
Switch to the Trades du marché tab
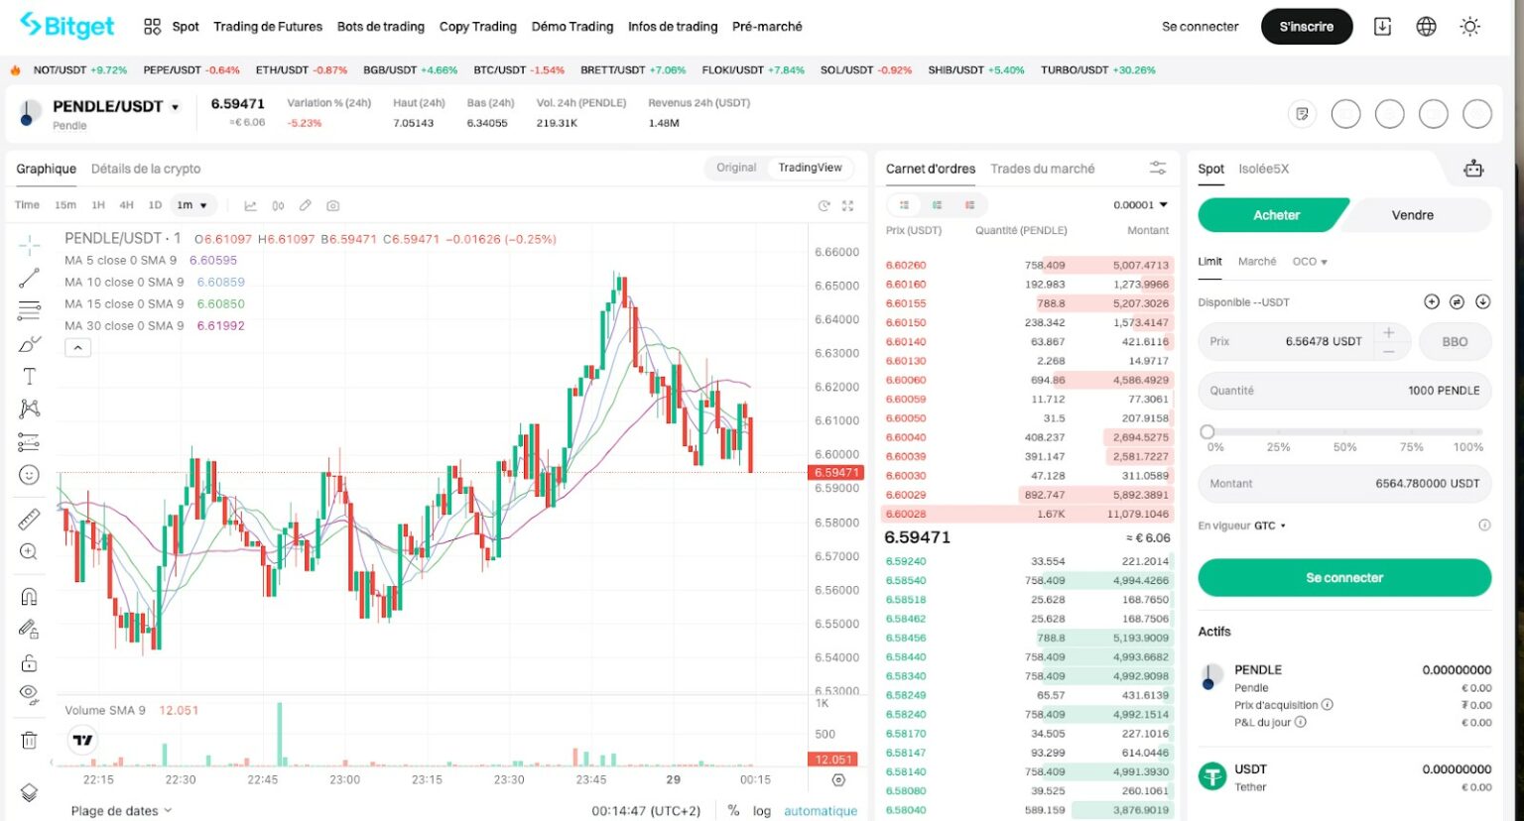click(1042, 169)
